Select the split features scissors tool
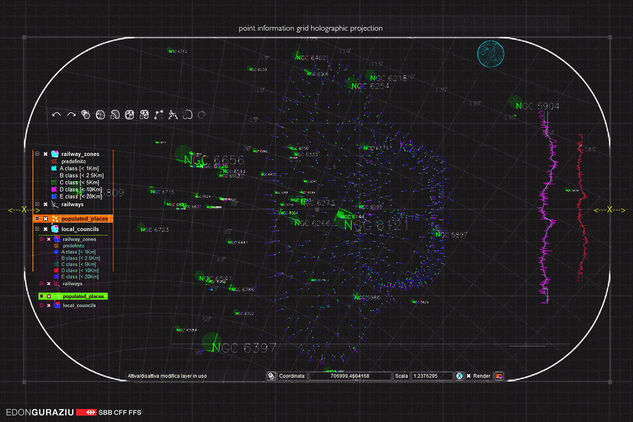 (173, 115)
